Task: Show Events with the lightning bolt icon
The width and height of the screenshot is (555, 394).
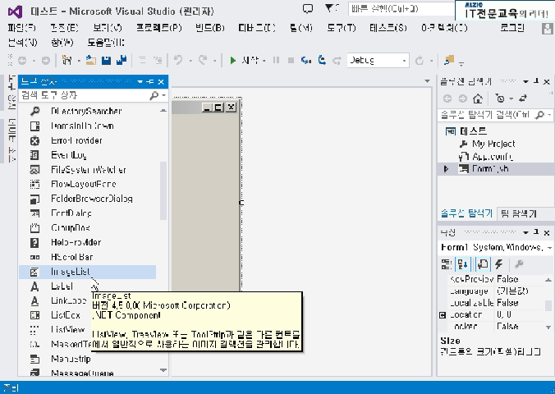Action: click(x=498, y=263)
